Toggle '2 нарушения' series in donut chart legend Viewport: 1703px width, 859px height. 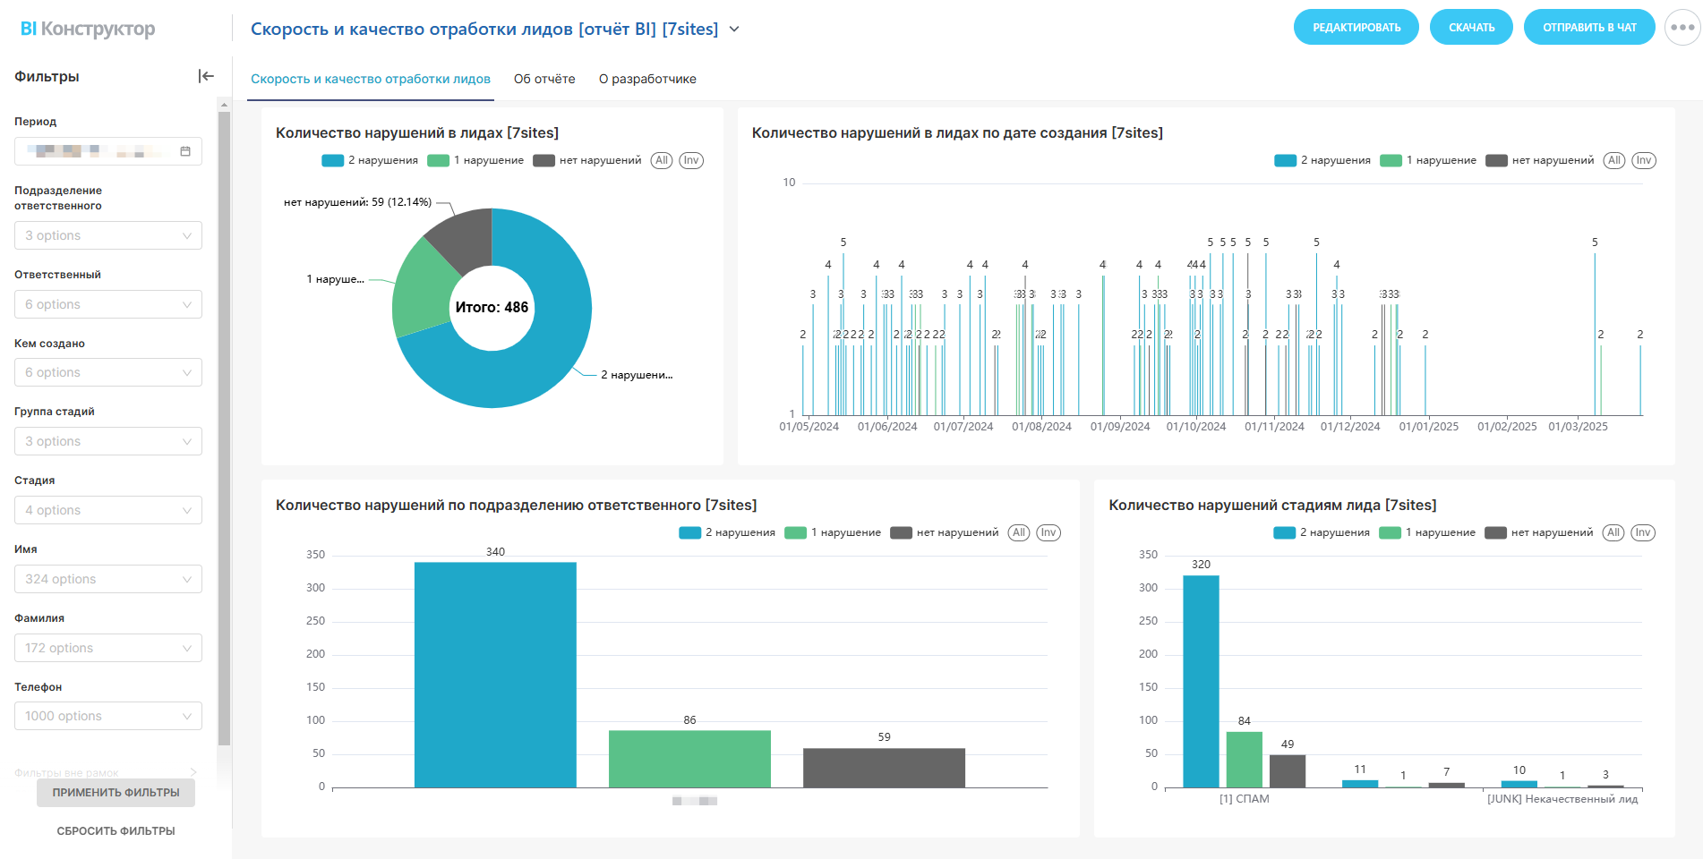(x=370, y=160)
